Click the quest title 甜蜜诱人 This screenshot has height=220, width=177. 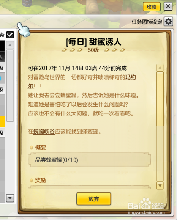pos(105,42)
